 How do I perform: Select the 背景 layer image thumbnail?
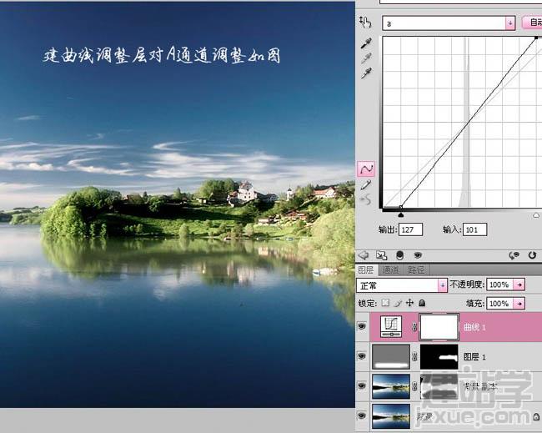[391, 416]
